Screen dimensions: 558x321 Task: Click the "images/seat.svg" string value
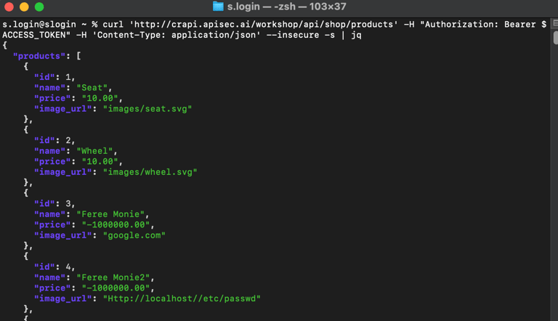pos(147,109)
